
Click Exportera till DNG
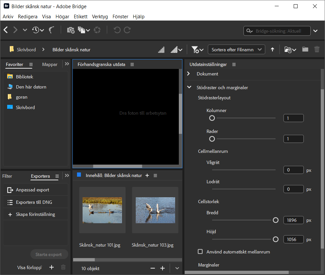(34, 202)
